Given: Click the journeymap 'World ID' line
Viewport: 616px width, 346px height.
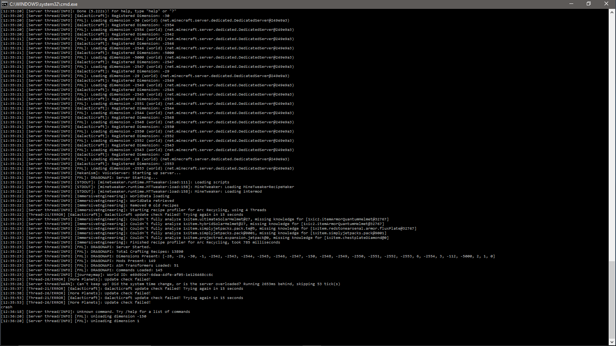Looking at the screenshot, I should (107, 275).
